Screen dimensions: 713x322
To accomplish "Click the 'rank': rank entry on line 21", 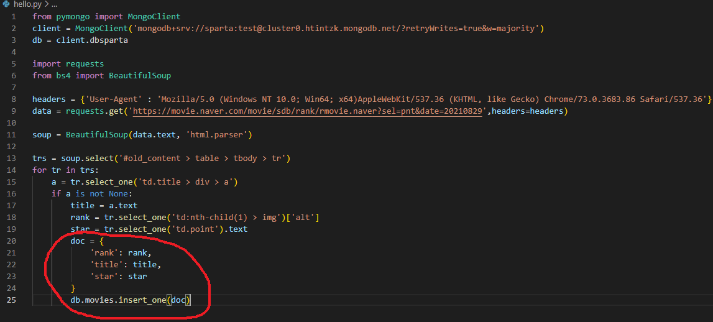I will click(x=121, y=253).
